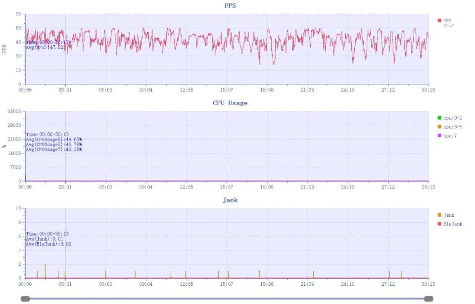Click the 15:07 time label under the FPS chart
475x304 pixels.
pyautogui.click(x=227, y=90)
